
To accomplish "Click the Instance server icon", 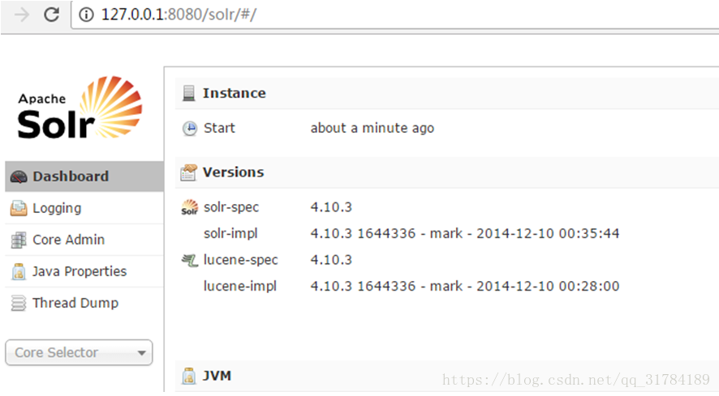I will tap(188, 93).
